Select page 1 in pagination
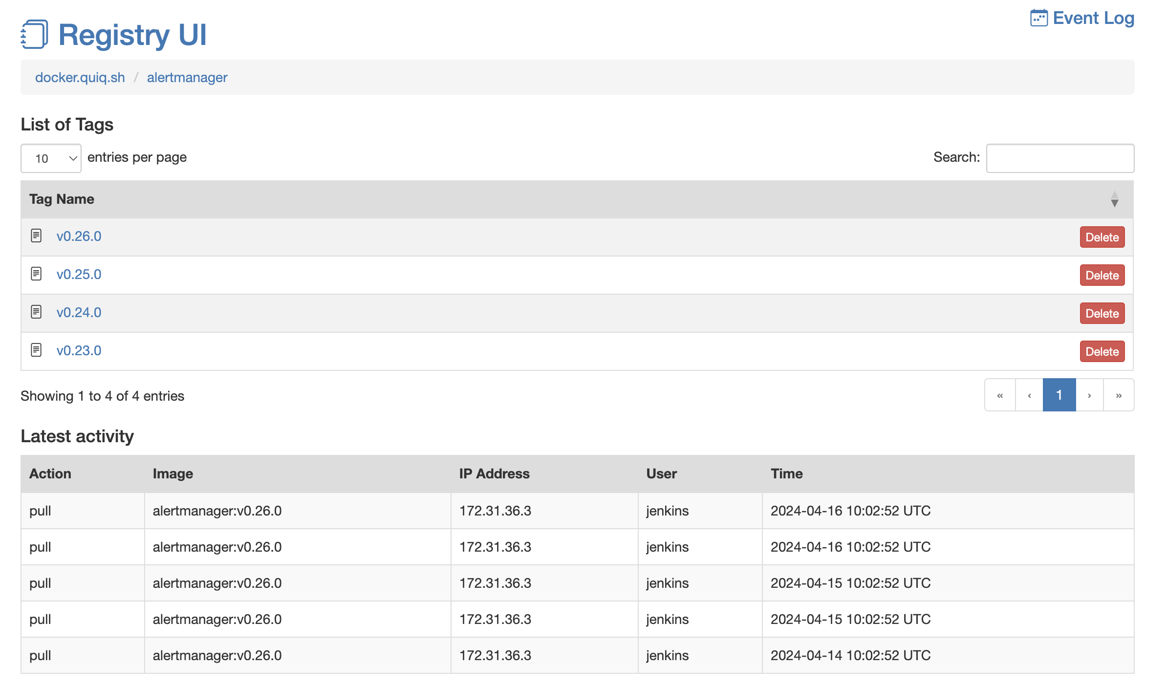This screenshot has height=687, width=1167. [x=1059, y=395]
